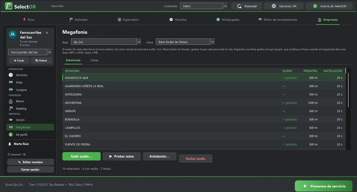The height and width of the screenshot is (192, 357).
Task: Select the BOBADILLA station row
Action: coord(204,119)
